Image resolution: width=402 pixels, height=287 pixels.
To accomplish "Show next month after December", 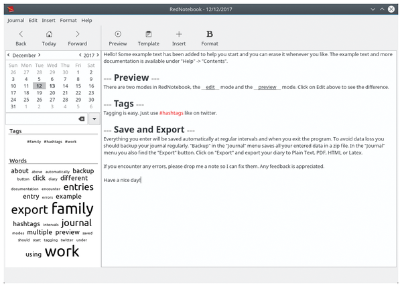I will pyautogui.click(x=40, y=55).
